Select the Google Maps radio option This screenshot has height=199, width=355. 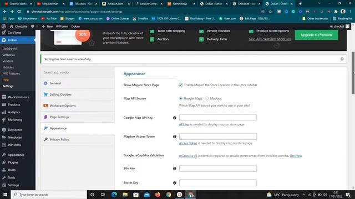[x=181, y=98]
